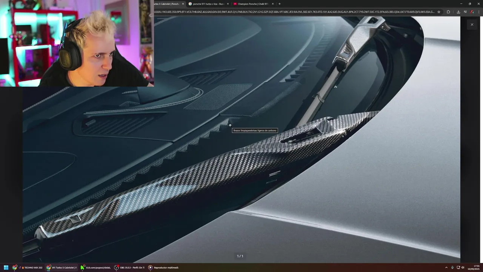Viewport: 483px width, 272px height.
Task: Open network status icon in system tray
Action: coord(458,267)
